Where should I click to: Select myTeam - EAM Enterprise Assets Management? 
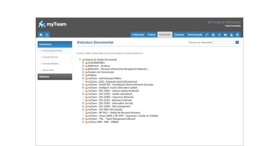point(113,82)
